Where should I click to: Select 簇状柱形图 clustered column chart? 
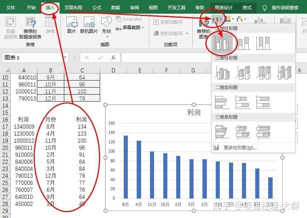(x=222, y=43)
